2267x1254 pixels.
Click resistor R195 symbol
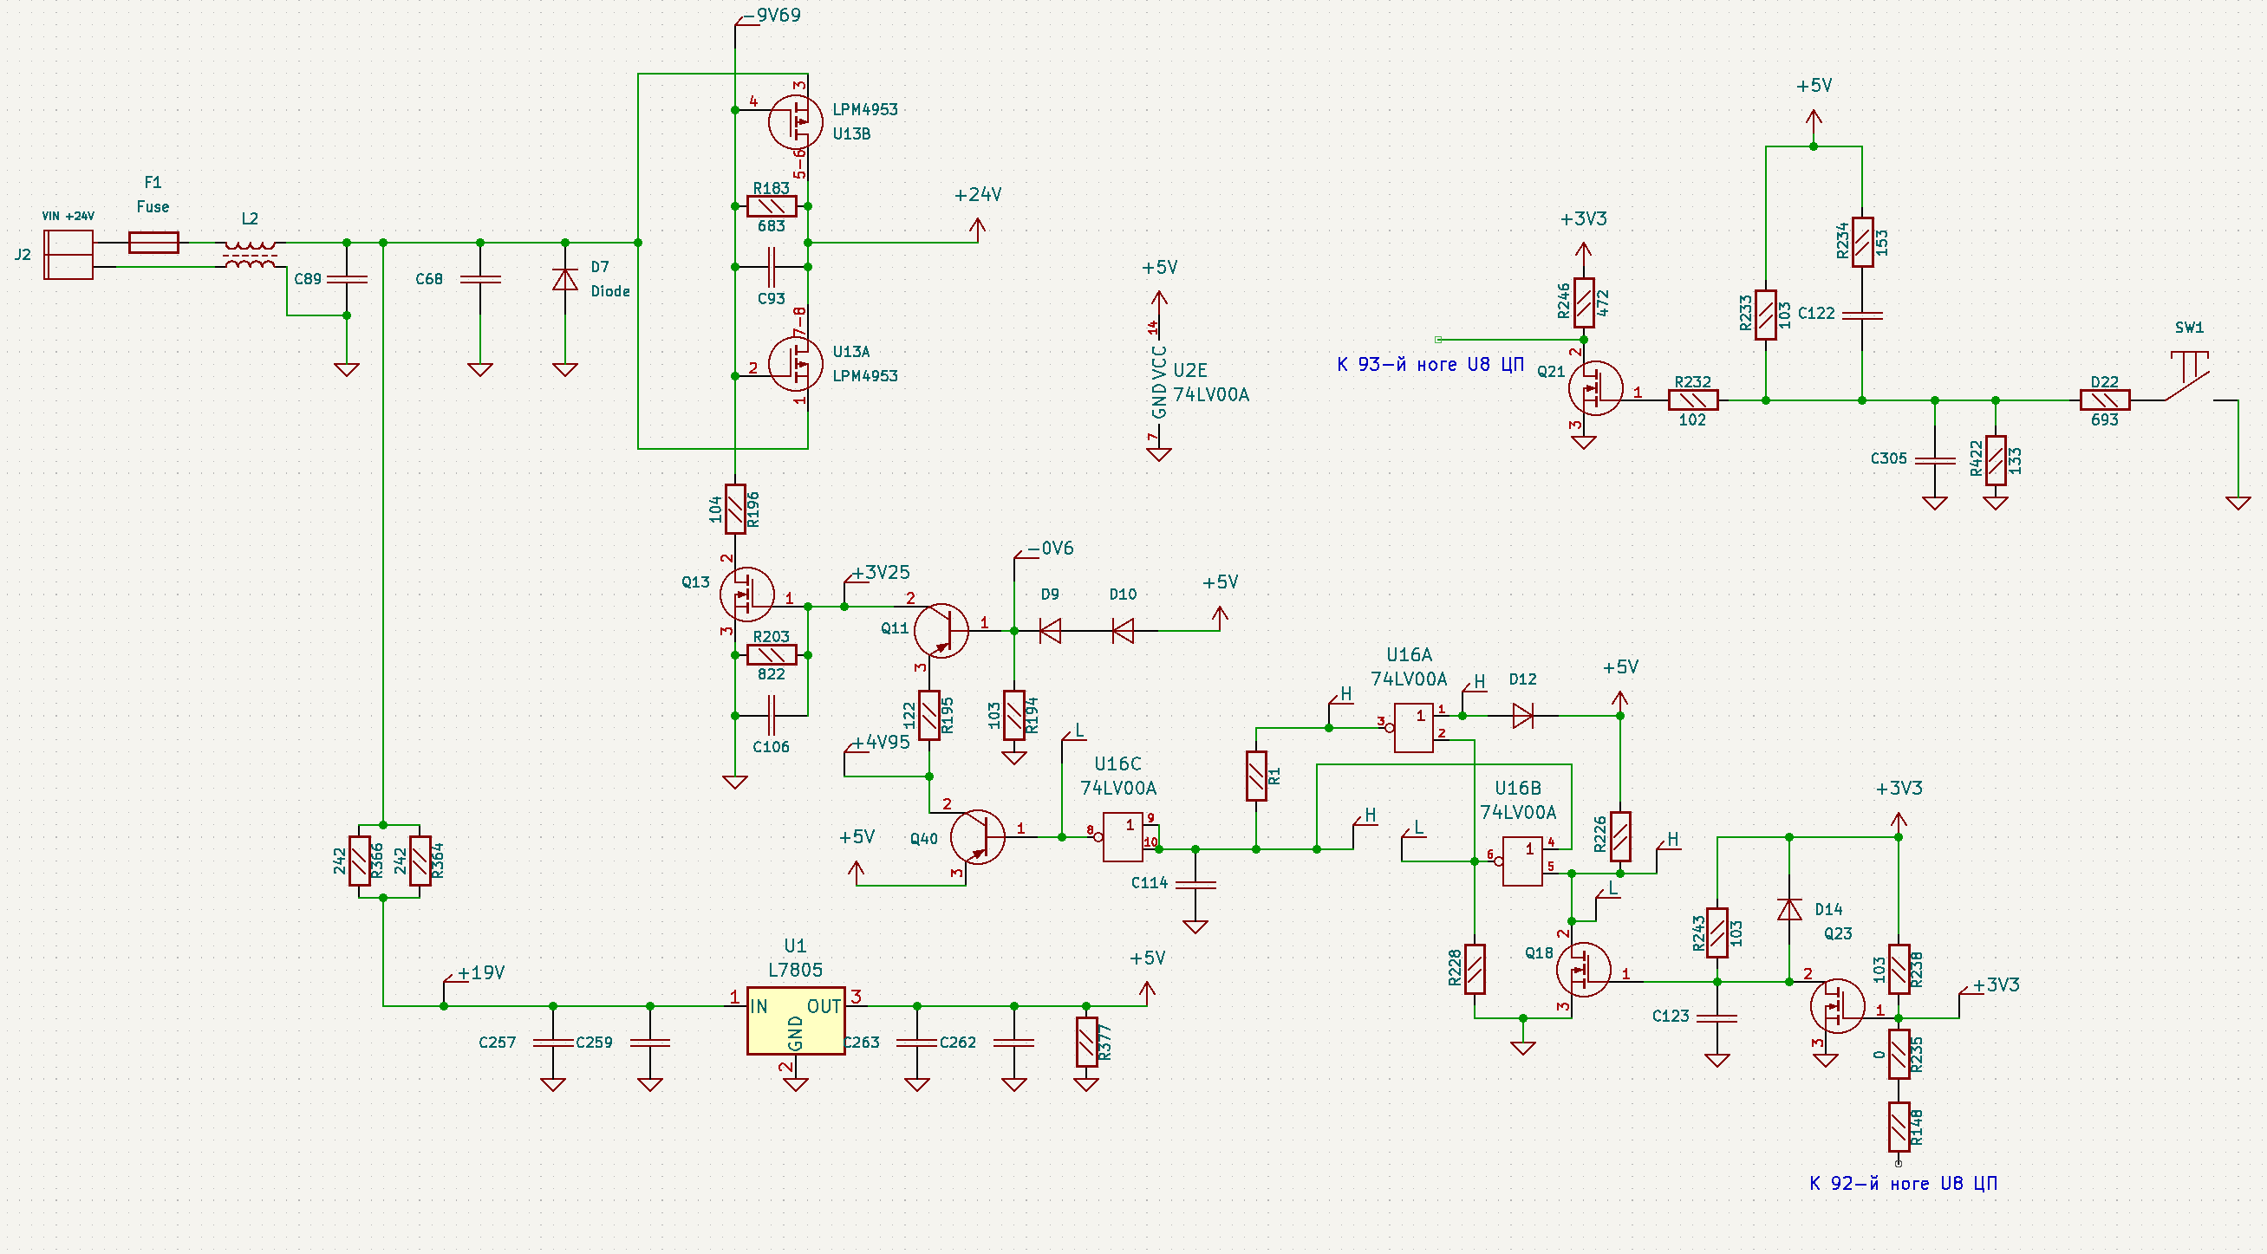[x=929, y=716]
